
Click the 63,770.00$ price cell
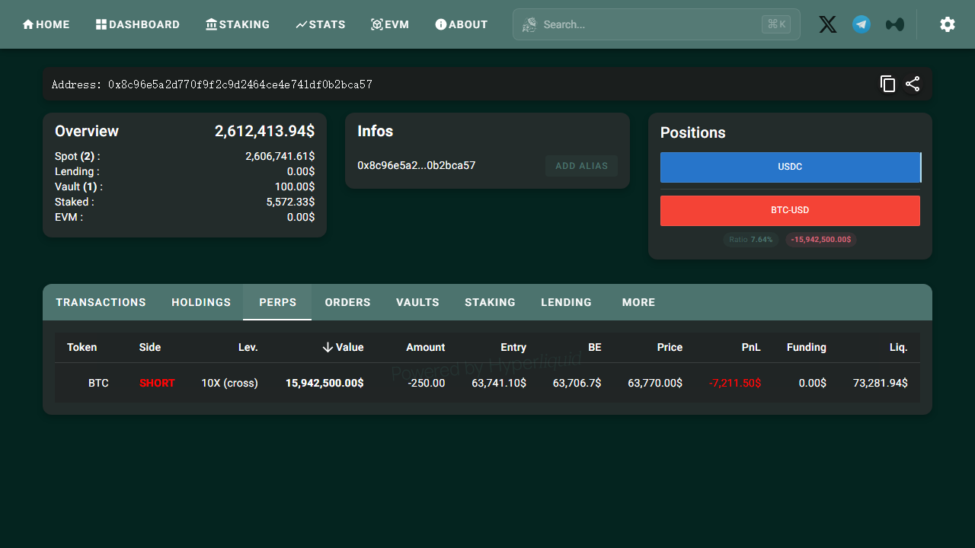tap(655, 383)
